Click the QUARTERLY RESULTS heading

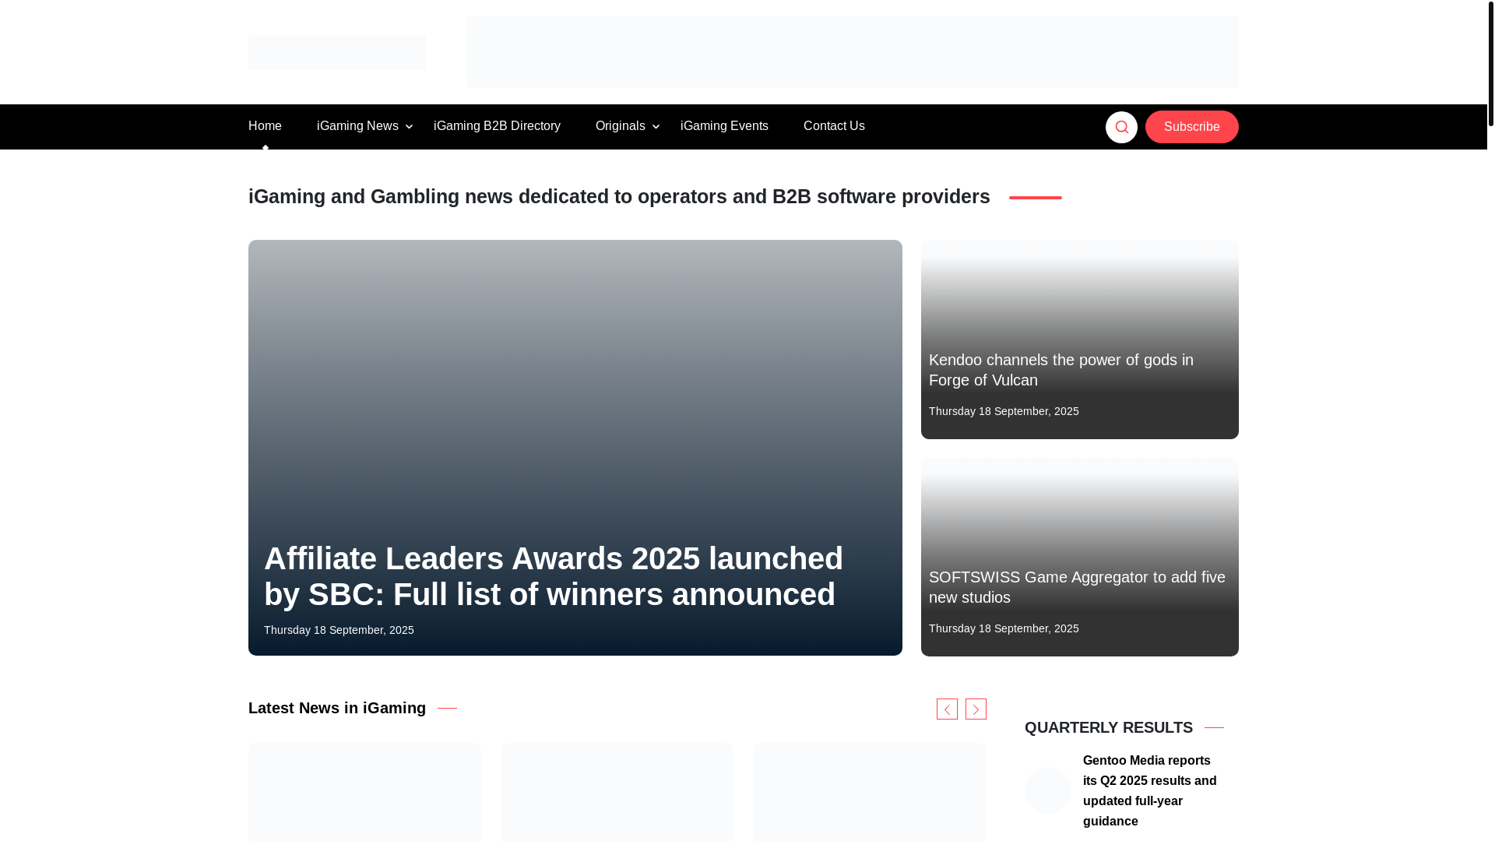pyautogui.click(x=1109, y=727)
